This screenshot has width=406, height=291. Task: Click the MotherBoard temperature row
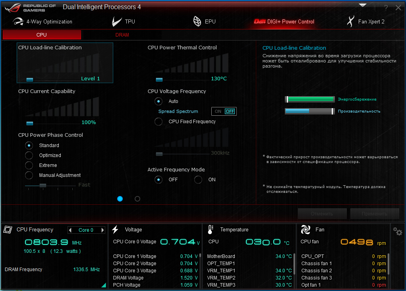click(249, 256)
